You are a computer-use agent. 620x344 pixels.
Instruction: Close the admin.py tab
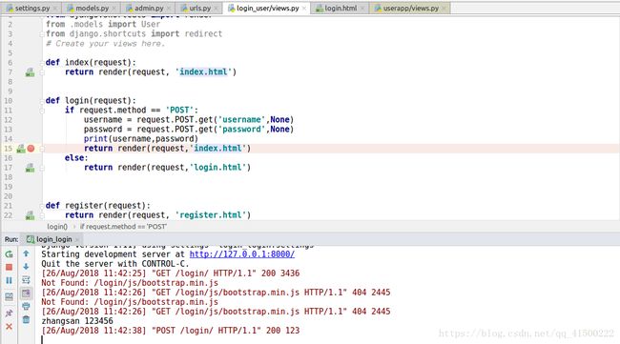169,9
